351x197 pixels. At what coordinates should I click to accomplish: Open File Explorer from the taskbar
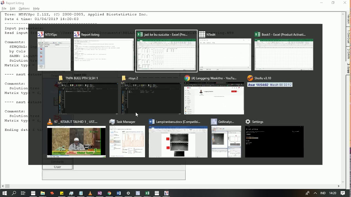pyautogui.click(x=43, y=193)
